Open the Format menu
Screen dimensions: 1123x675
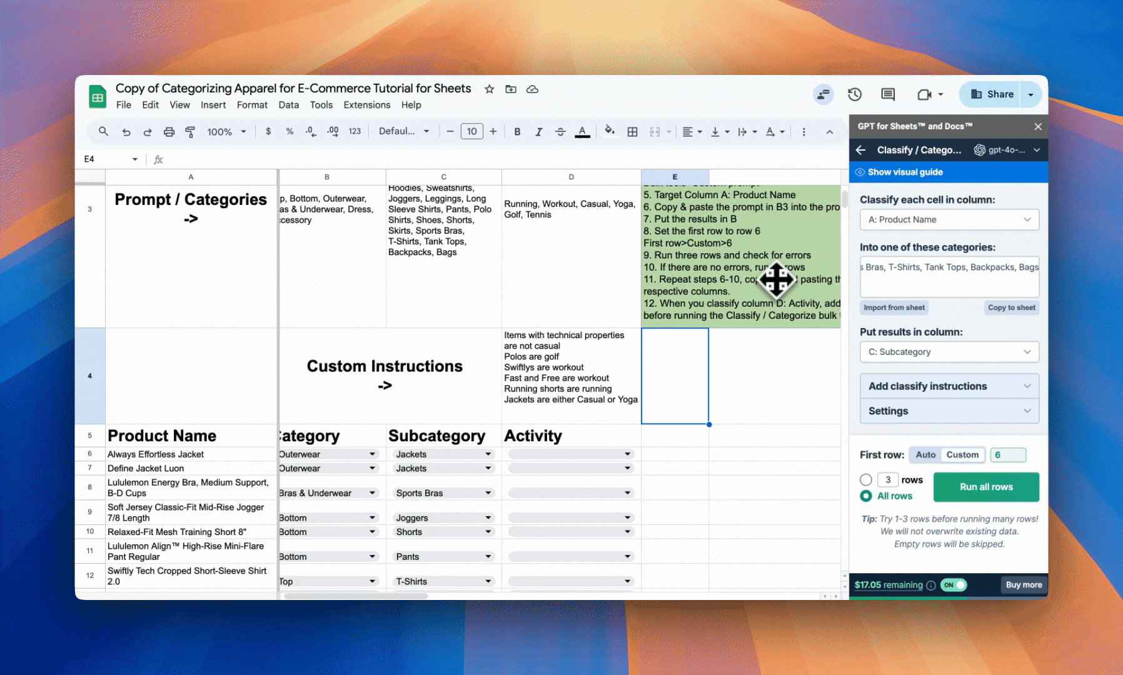252,105
